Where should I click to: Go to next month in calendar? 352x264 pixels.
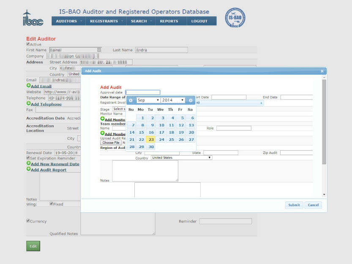(190, 100)
